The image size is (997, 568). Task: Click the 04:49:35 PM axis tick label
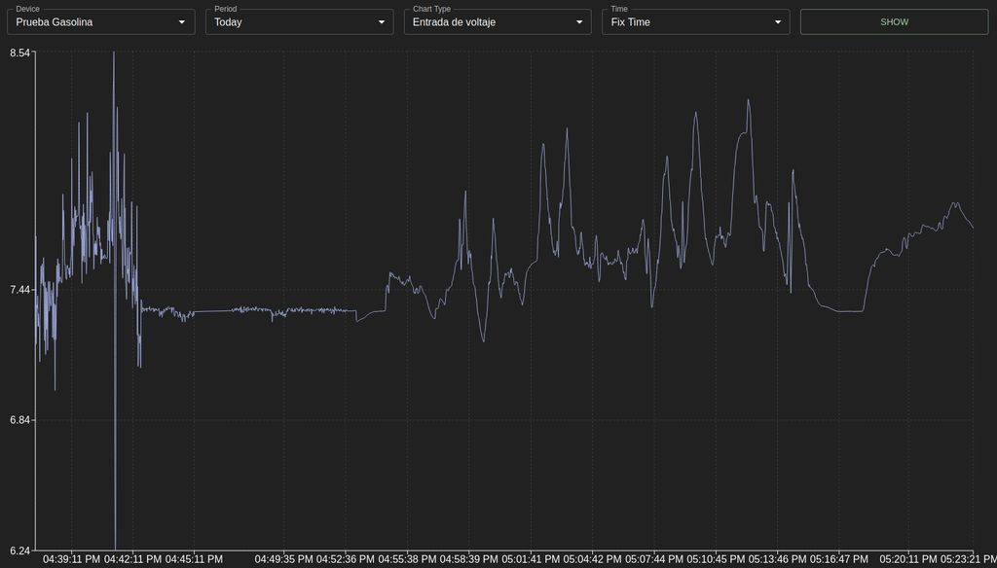283,560
